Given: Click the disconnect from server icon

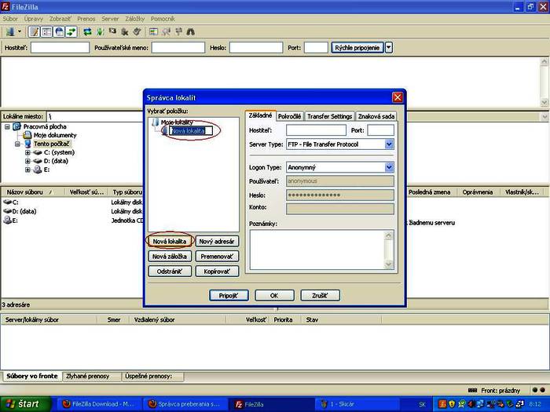Looking at the screenshot, I should point(124,32).
